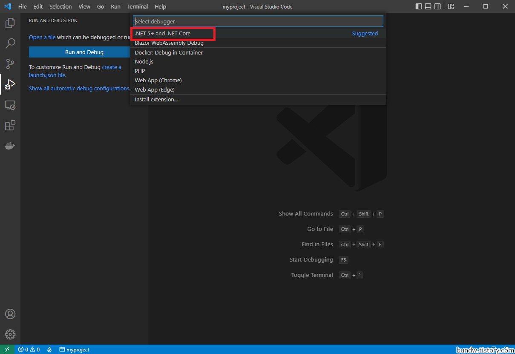The width and height of the screenshot is (515, 354).
Task: Choose Web App (Chrome) debugger
Action: (x=258, y=80)
